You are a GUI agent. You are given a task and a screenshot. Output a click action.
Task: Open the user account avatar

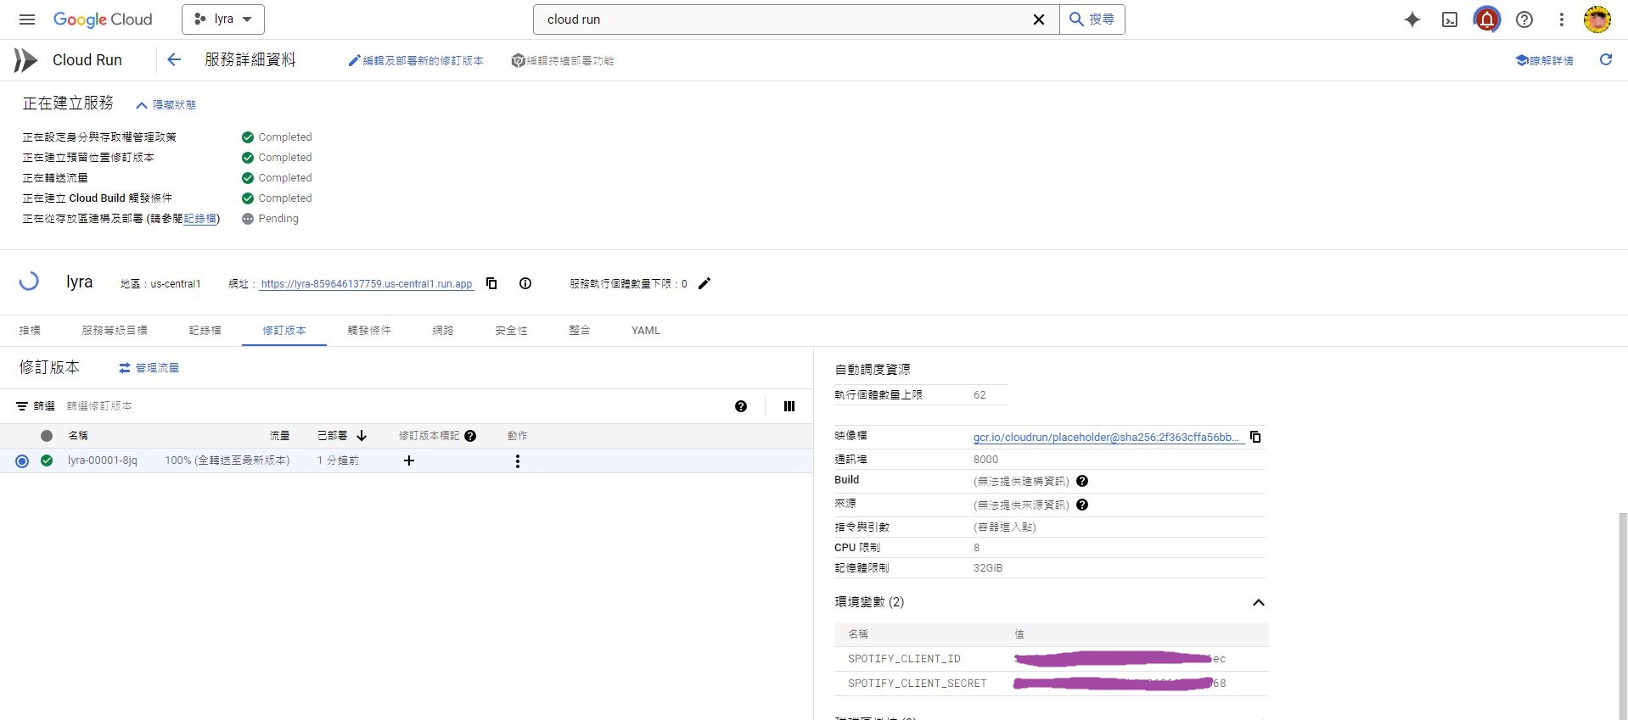pyautogui.click(x=1597, y=19)
